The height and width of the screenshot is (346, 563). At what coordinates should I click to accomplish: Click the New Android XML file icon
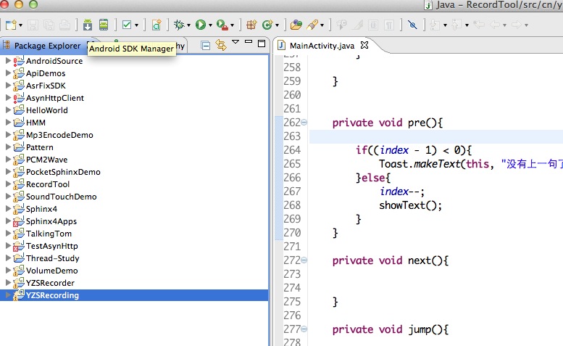[x=157, y=25]
